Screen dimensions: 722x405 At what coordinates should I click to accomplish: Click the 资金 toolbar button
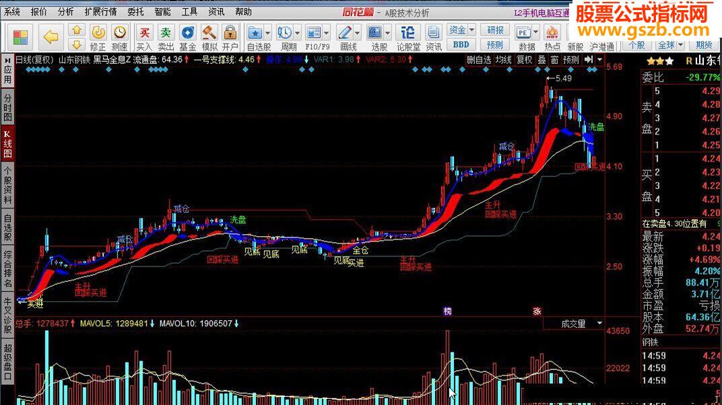click(457, 30)
